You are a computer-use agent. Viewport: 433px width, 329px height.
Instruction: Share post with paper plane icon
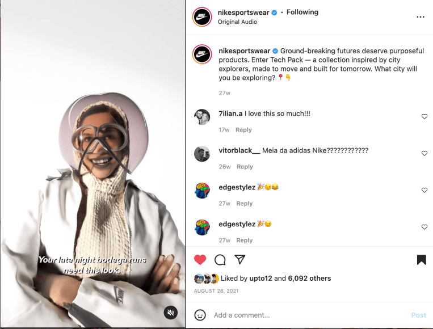pos(240,260)
